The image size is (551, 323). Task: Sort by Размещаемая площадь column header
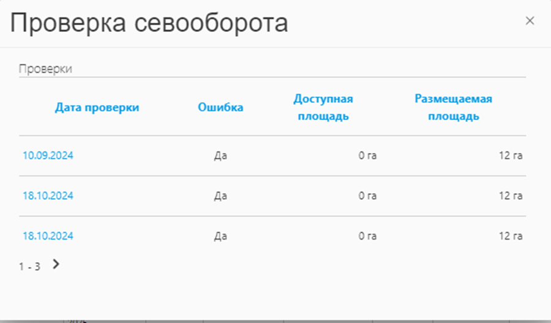453,107
